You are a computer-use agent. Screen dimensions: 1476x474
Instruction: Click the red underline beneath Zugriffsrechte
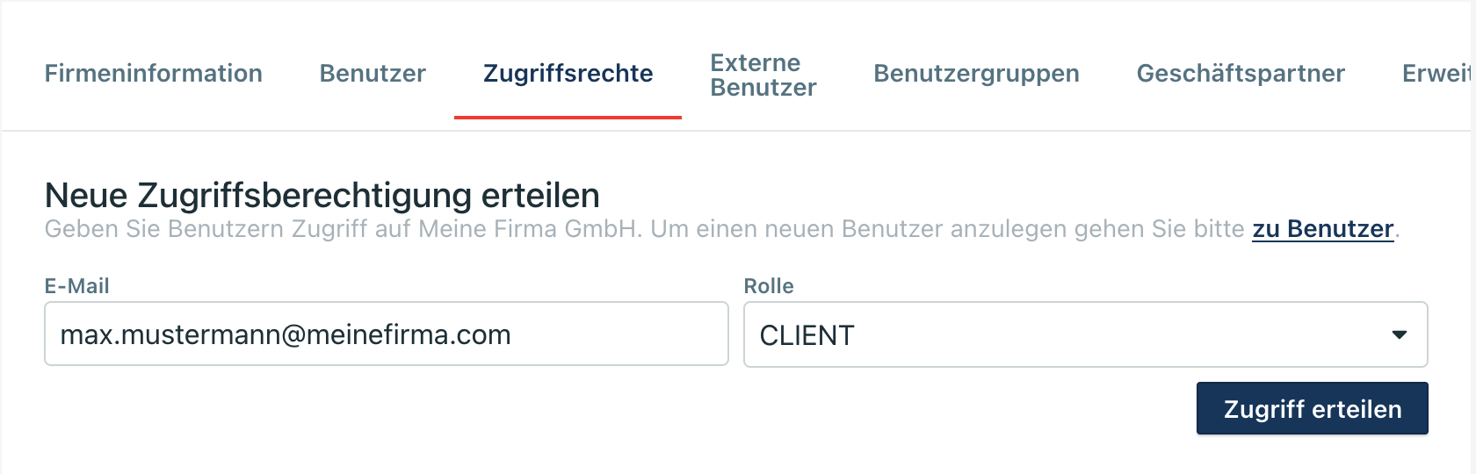pos(568,117)
